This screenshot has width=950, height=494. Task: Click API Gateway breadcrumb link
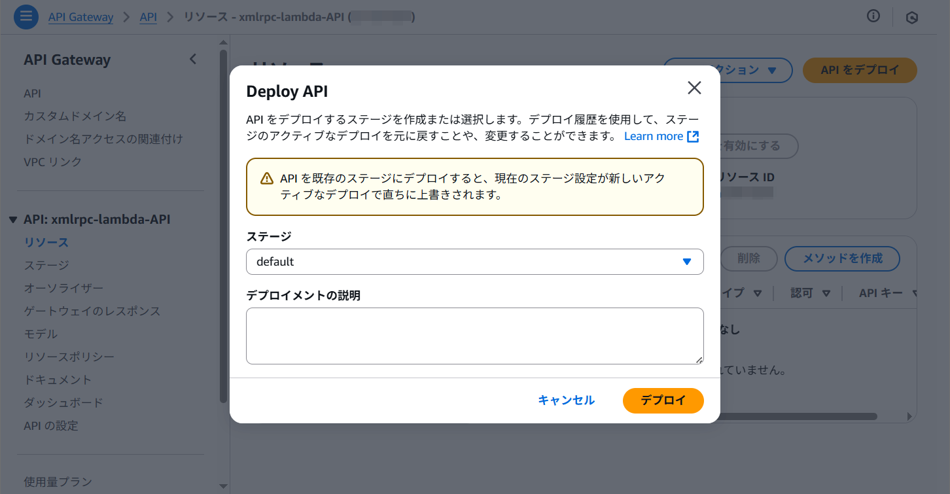click(x=80, y=17)
